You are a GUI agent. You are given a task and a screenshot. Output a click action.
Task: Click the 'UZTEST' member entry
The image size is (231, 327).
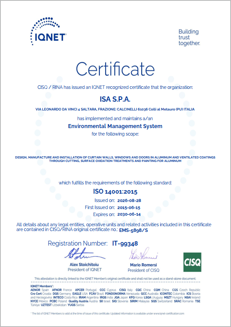click(53, 305)
